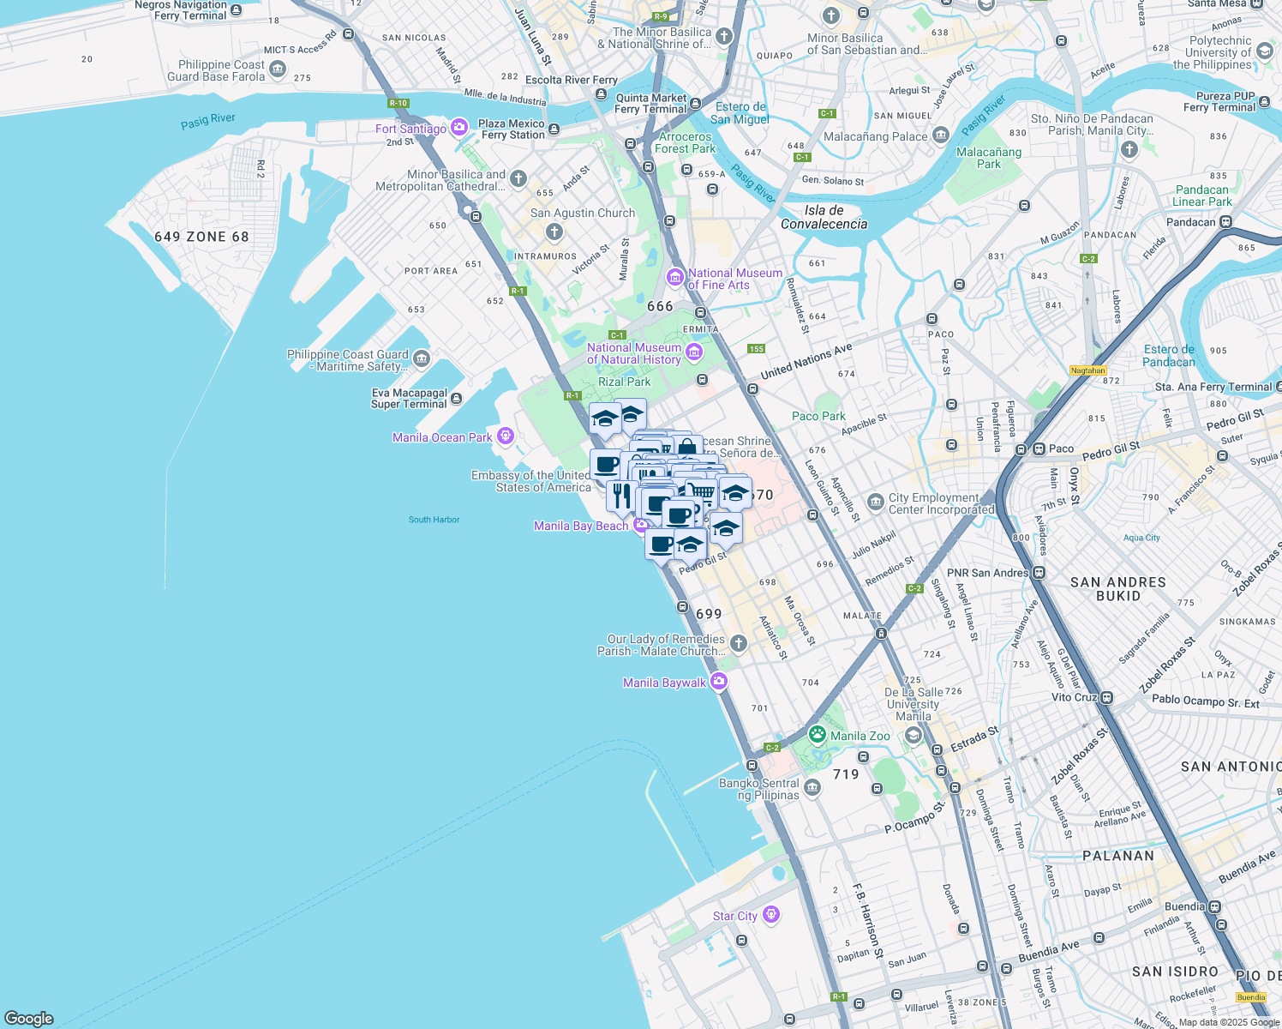The width and height of the screenshot is (1282, 1029).
Task: Click PNR San Andres station icon
Action: click(1039, 572)
